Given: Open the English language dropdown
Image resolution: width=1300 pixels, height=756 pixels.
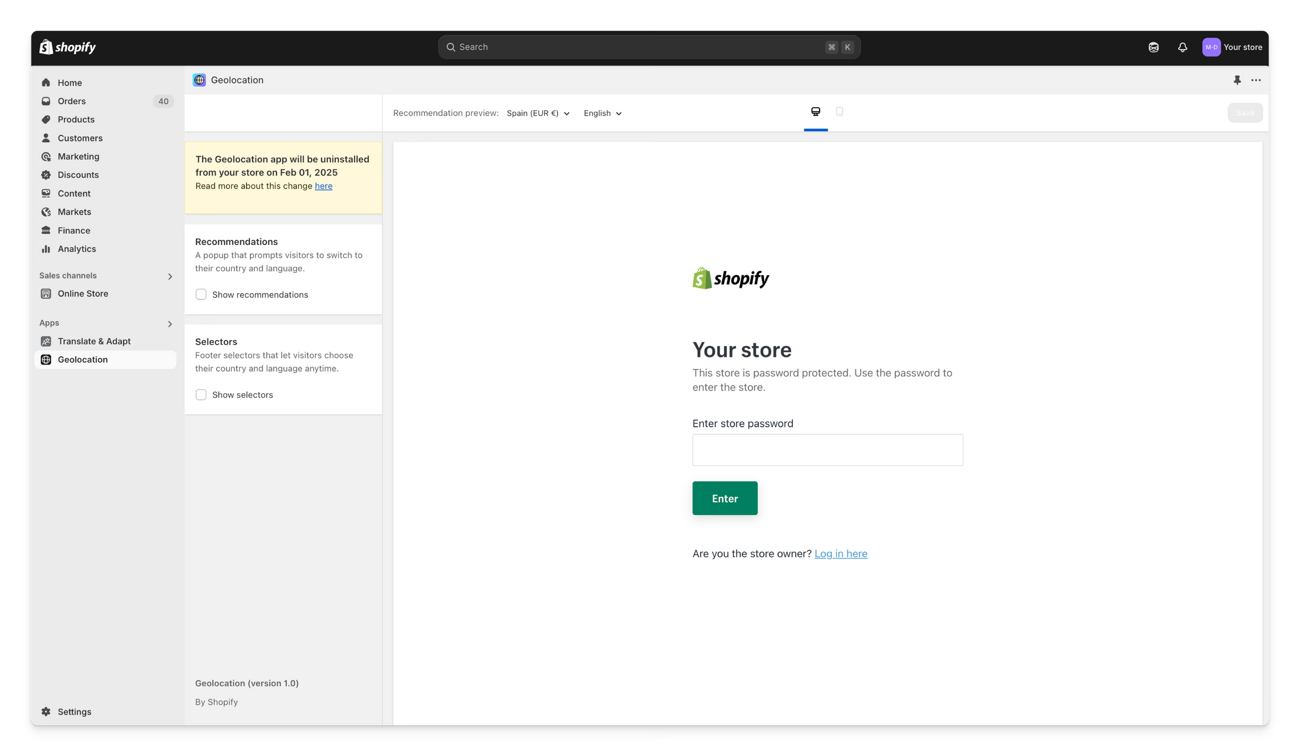Looking at the screenshot, I should (602, 113).
